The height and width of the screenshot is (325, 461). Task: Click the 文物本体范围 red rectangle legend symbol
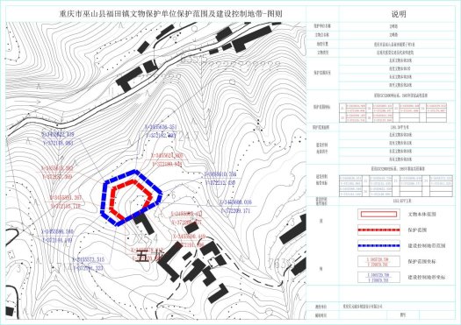(378, 215)
